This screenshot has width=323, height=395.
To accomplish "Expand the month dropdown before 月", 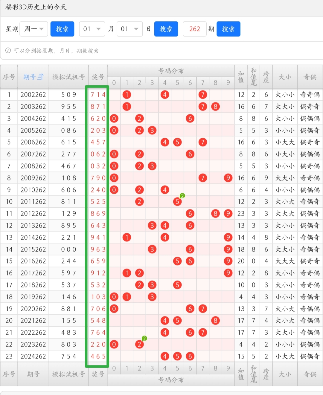I will [x=92, y=29].
